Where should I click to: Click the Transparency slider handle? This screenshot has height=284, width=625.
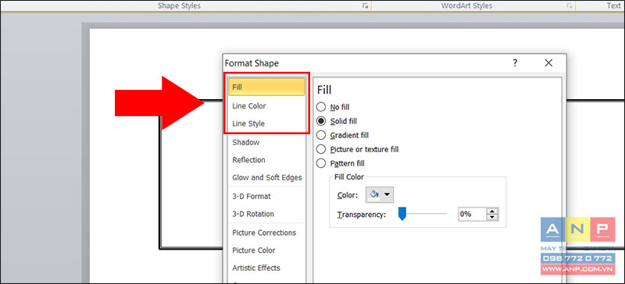(x=402, y=215)
